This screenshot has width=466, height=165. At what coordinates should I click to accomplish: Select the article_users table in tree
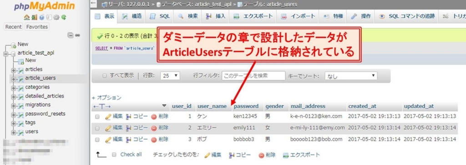click(x=41, y=78)
